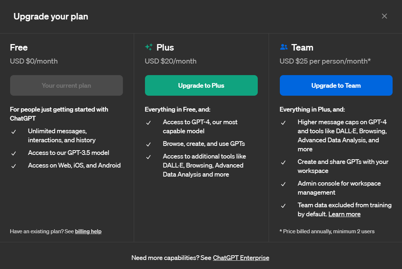Click checkmark beside Access to our GPT-3.5 model

[14, 153]
